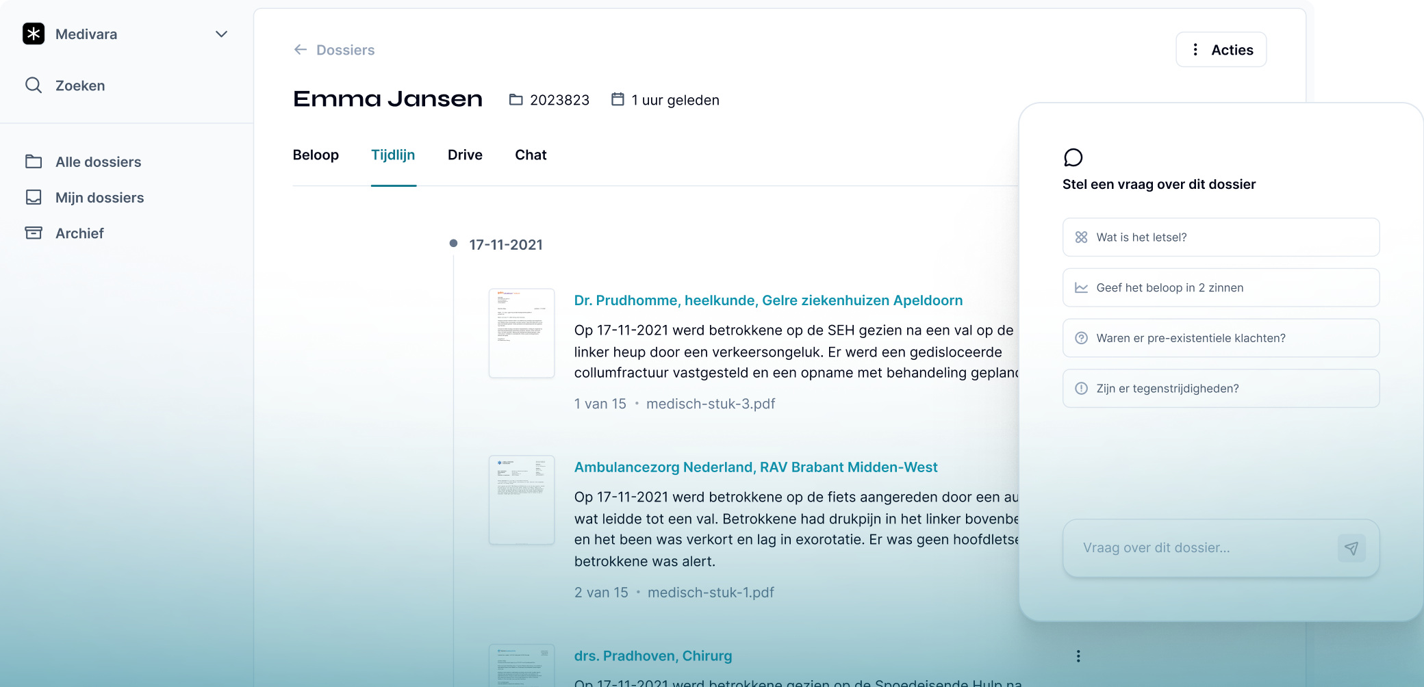Viewport: 1424px width, 687px height.
Task: Click the documents icon next to Mijn dossiers
Action: (x=34, y=197)
